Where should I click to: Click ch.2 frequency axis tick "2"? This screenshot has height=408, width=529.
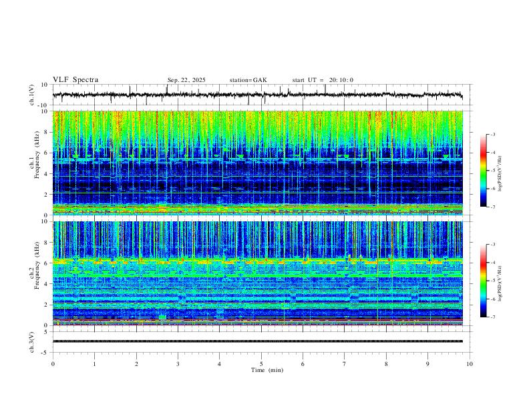click(x=46, y=305)
